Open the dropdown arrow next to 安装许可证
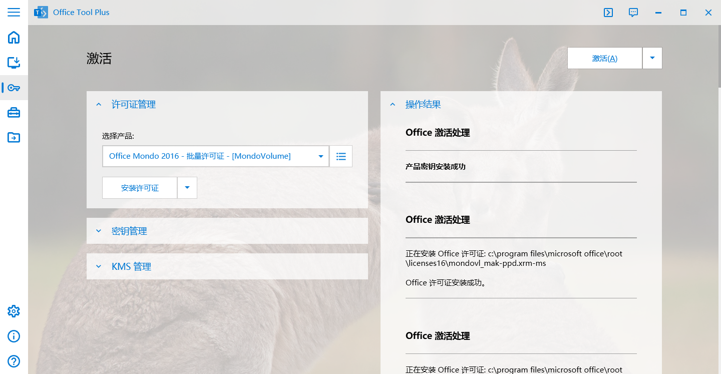Viewport: 721px width, 374px height. (x=187, y=187)
